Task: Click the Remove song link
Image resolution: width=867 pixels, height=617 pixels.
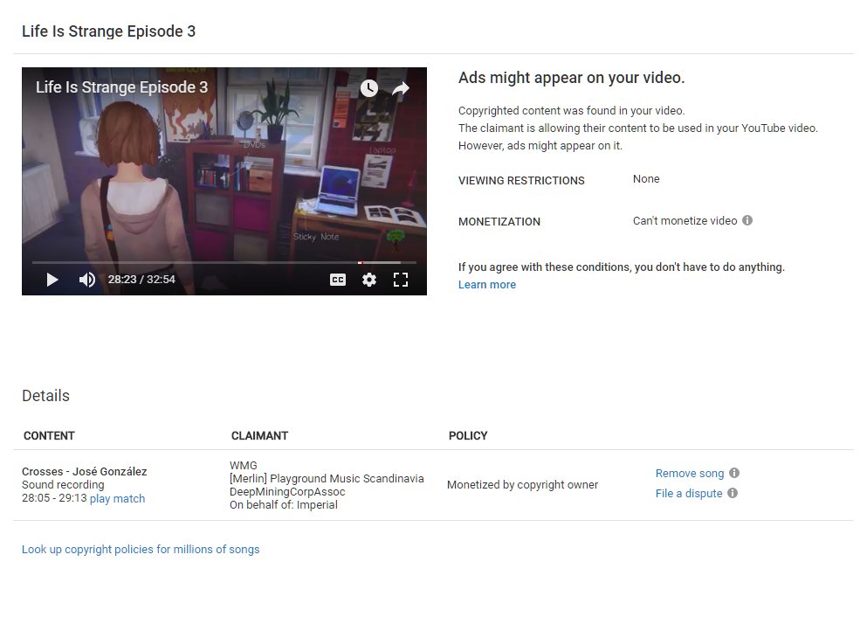Action: [x=690, y=473]
